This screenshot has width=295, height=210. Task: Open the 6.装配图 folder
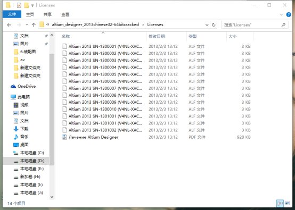tap(28, 52)
